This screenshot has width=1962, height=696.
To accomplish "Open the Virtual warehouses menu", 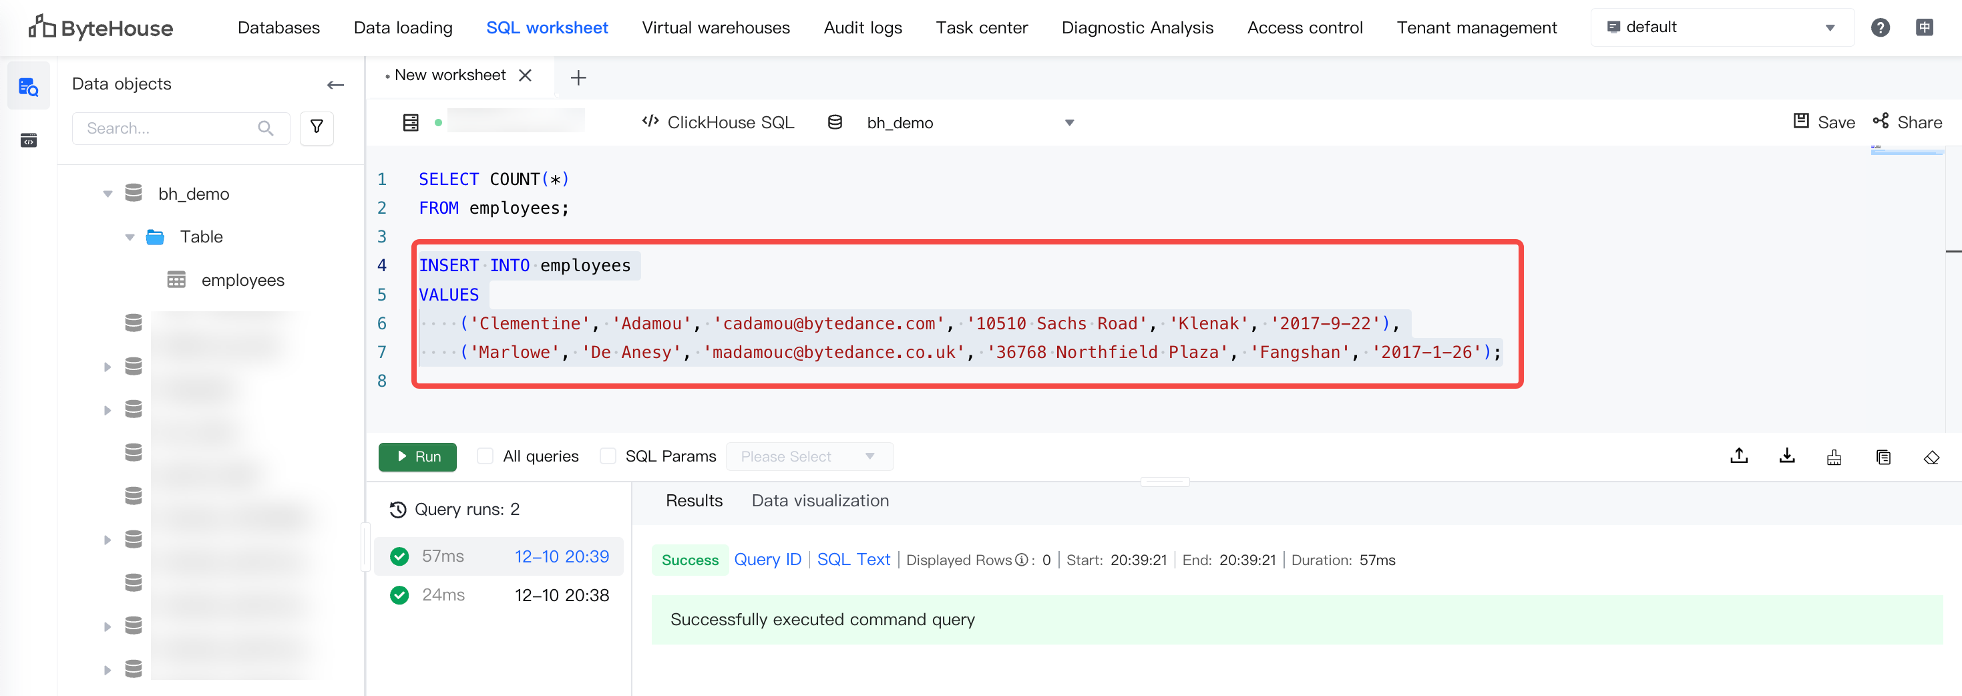I will point(715,28).
